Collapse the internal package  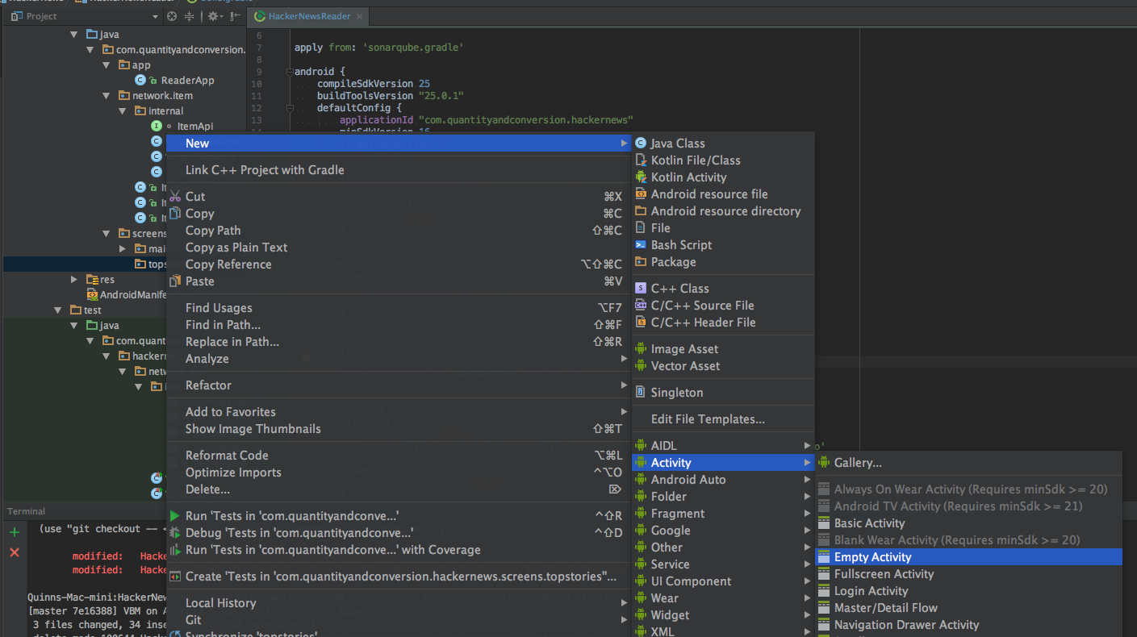point(123,111)
